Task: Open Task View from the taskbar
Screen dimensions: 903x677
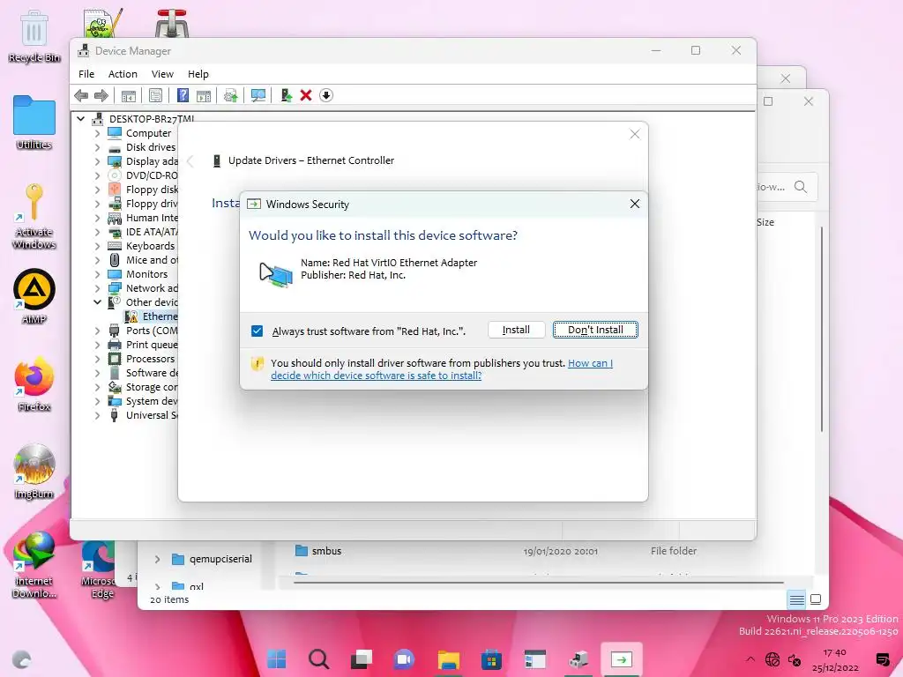Action: pyautogui.click(x=362, y=659)
